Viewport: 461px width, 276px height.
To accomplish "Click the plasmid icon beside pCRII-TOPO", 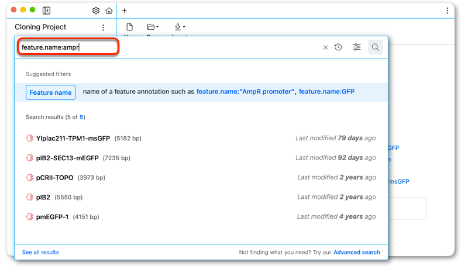I will coord(30,178).
